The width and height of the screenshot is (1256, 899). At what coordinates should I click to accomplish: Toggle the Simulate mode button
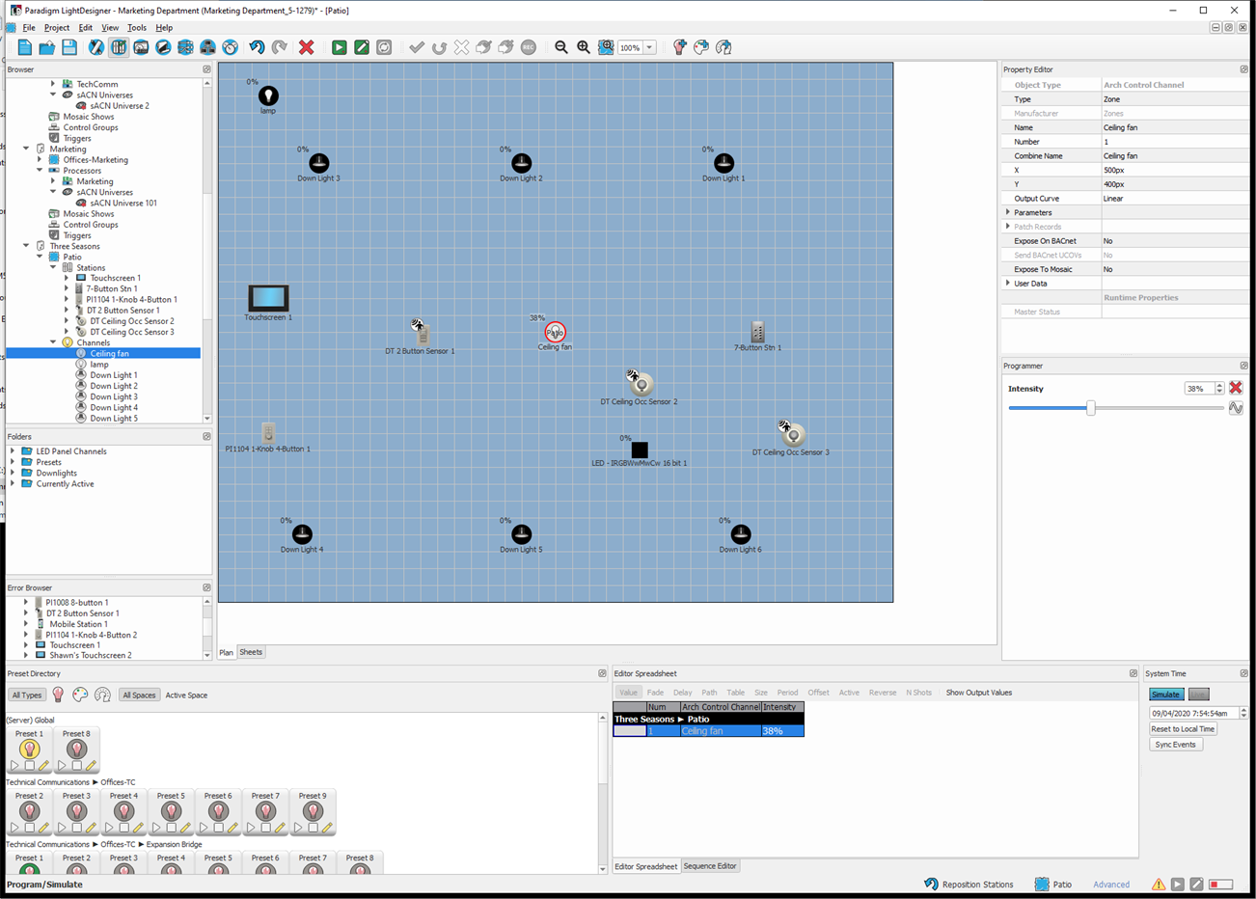1165,695
